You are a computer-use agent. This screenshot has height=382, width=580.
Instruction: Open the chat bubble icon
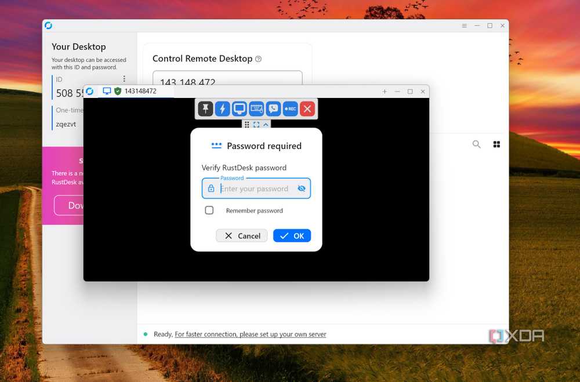coord(273,109)
